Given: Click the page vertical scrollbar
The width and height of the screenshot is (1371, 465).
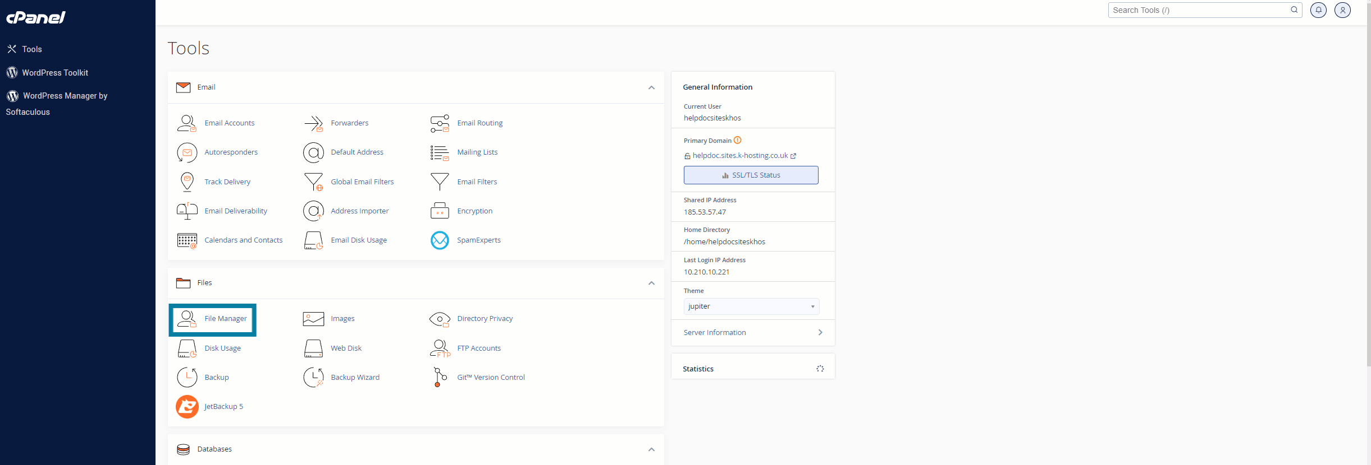Looking at the screenshot, I should tap(1369, 185).
